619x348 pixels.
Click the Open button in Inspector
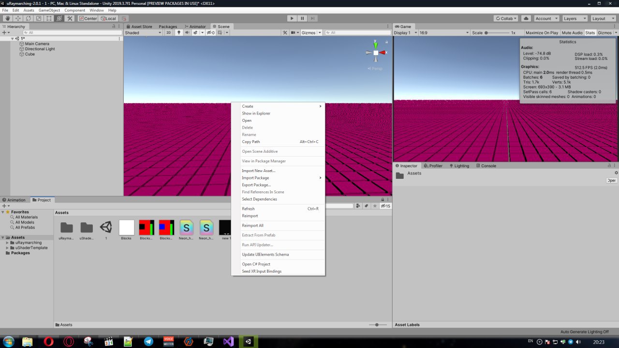[x=612, y=180]
